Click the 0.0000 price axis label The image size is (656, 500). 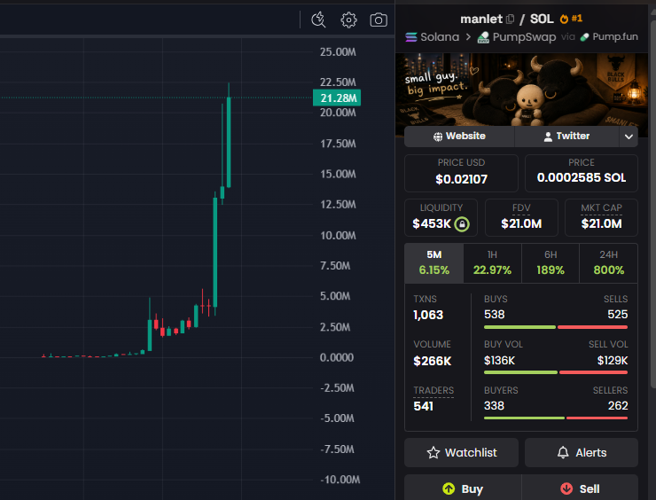(337, 358)
